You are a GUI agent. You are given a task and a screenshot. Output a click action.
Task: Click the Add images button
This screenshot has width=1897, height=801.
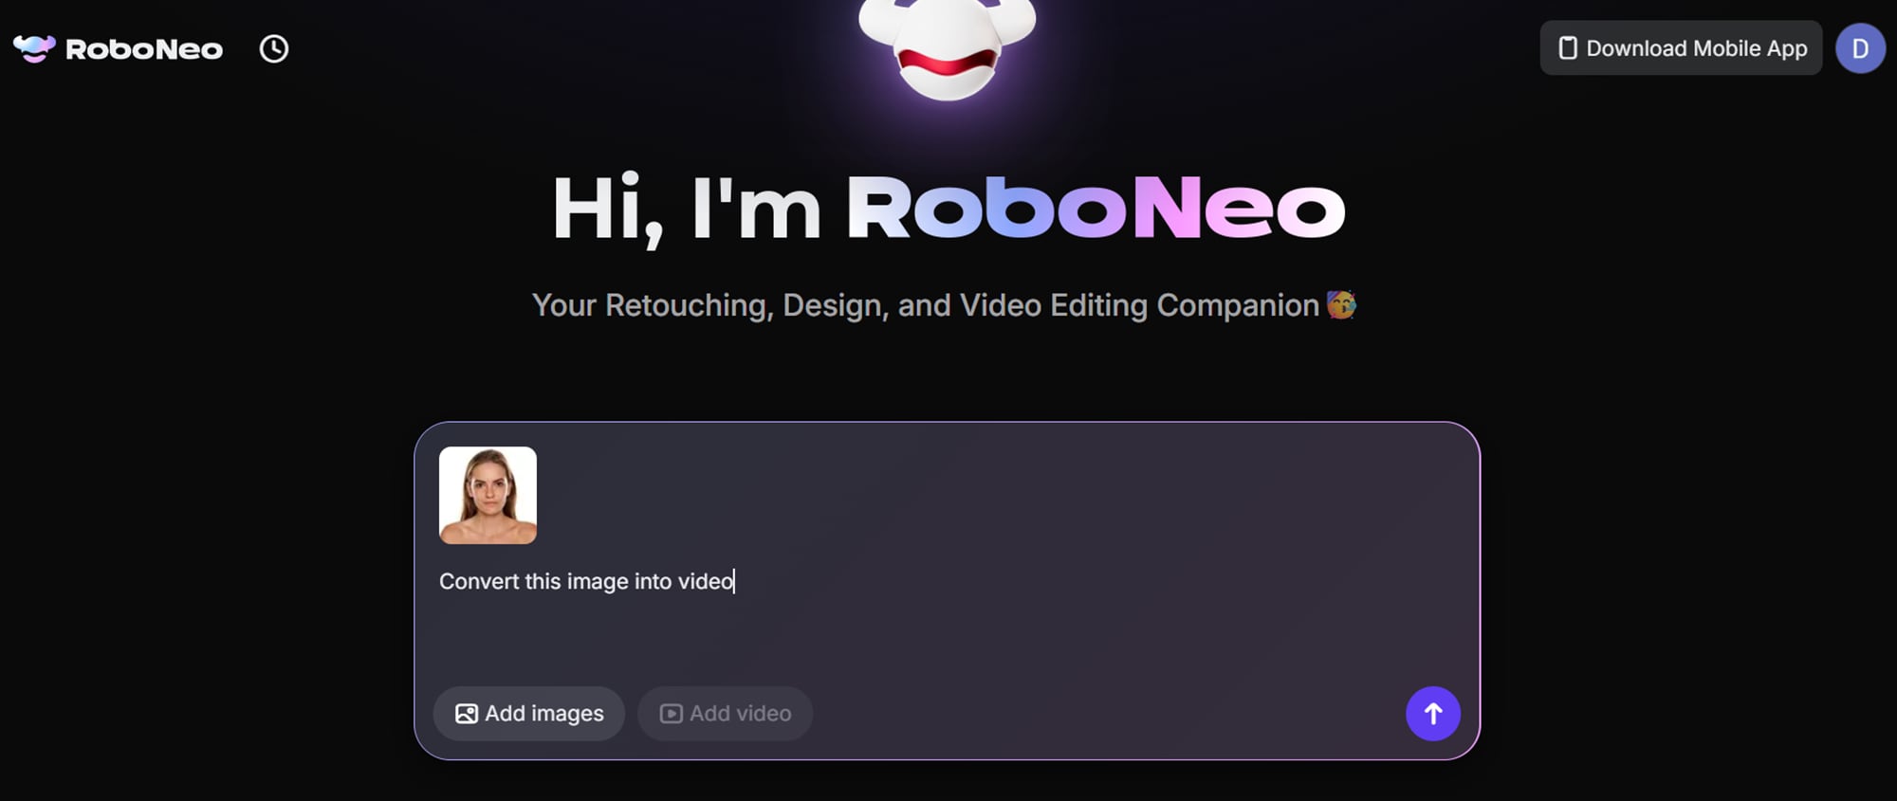(x=529, y=714)
